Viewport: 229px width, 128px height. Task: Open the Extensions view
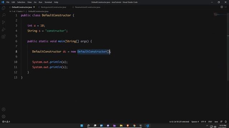[4, 37]
